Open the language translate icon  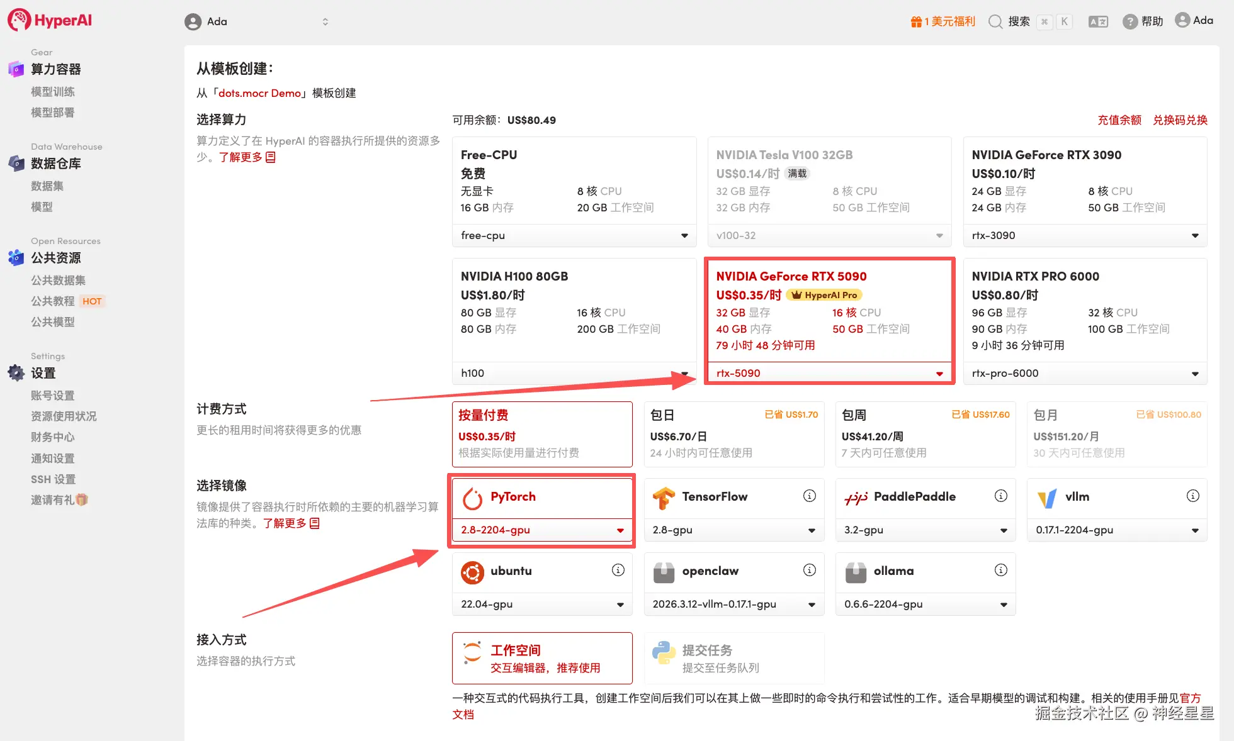coord(1098,21)
